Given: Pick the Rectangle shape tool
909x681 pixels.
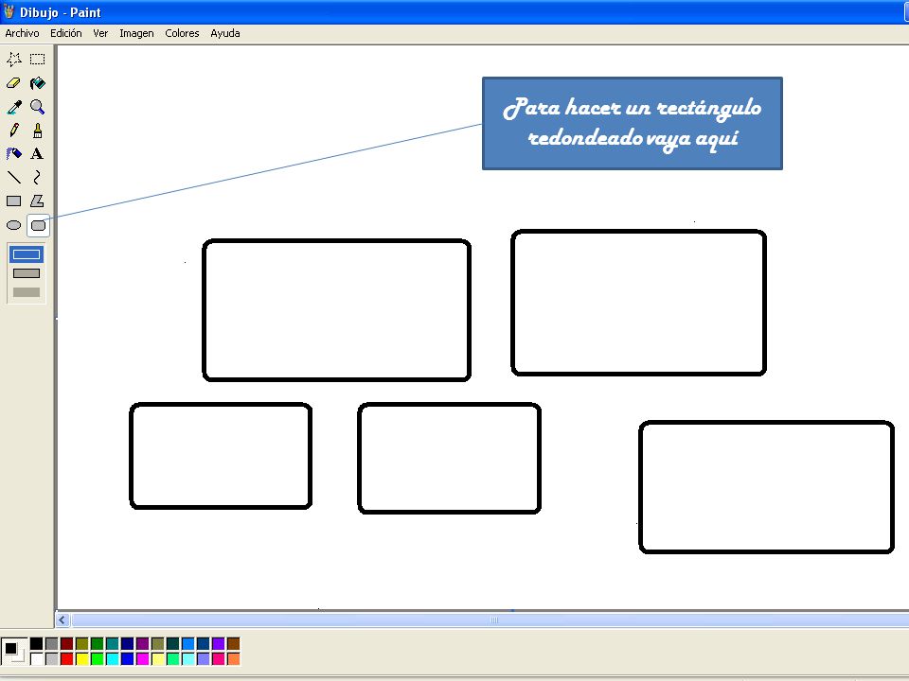Looking at the screenshot, I should coord(14,201).
